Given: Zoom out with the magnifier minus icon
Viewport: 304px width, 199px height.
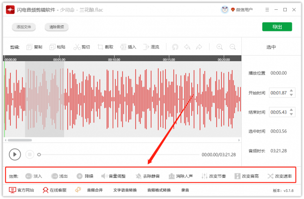Looking at the screenshot, I should coord(232,47).
